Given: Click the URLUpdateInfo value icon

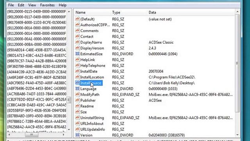Looking at the screenshot, I should click(77, 129).
